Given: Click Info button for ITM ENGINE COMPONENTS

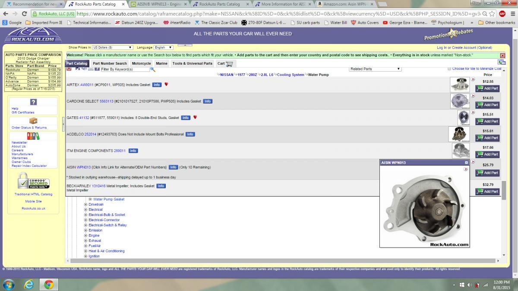Looking at the screenshot, I should (x=133, y=151).
